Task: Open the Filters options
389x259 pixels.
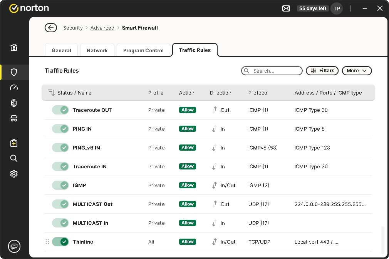Action: click(322, 71)
